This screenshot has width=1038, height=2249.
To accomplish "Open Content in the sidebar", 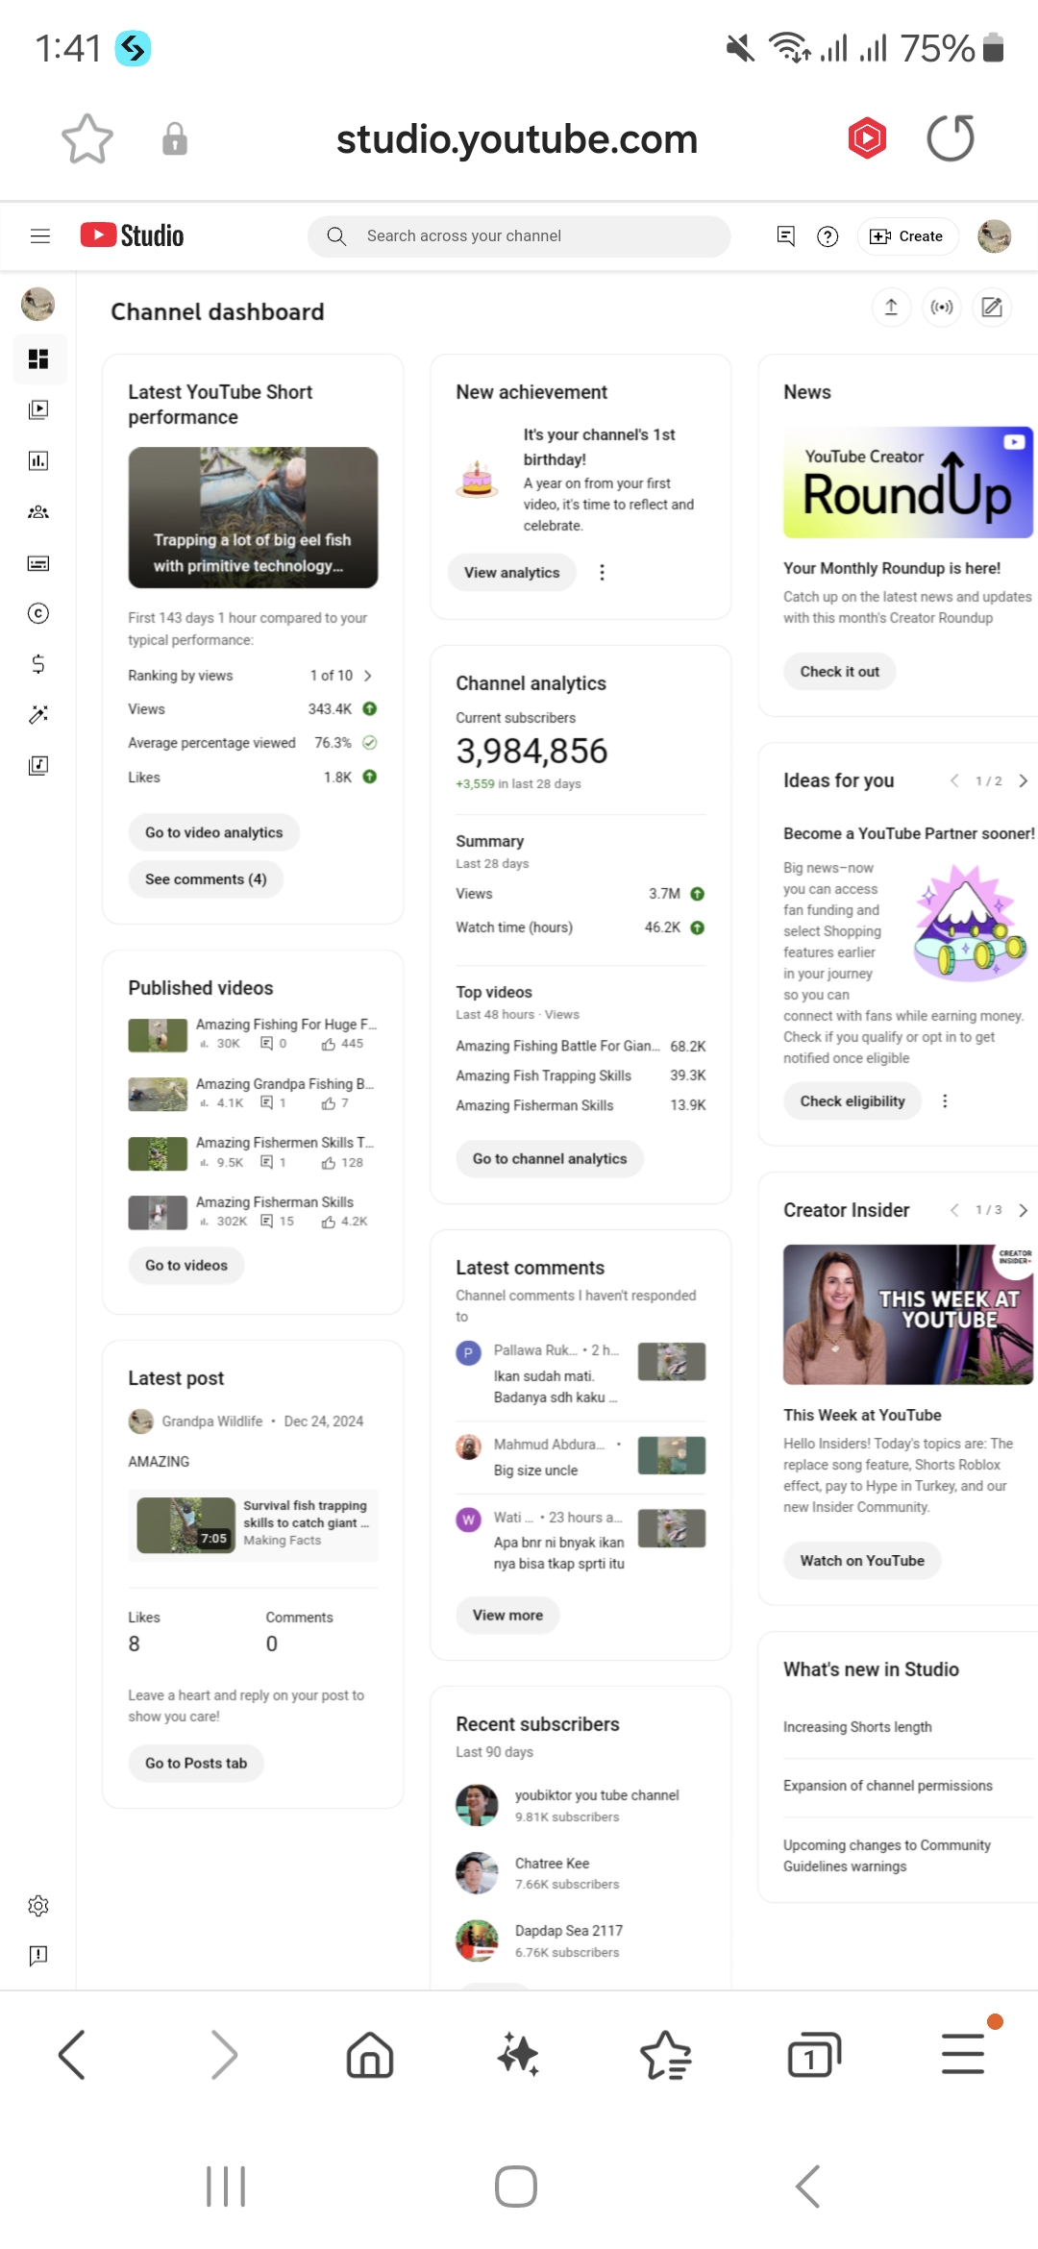I will click(38, 409).
